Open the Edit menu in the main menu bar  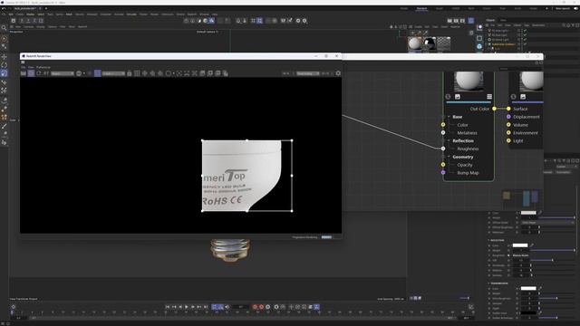(x=11, y=14)
